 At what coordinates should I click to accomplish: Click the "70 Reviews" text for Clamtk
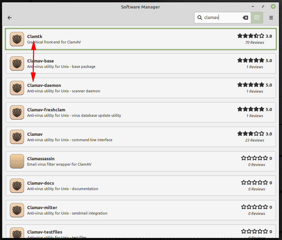(x=255, y=43)
